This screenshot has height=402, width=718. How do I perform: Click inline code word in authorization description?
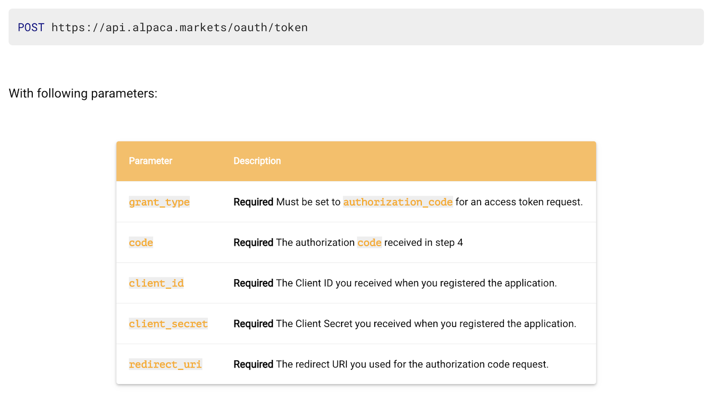pos(369,242)
